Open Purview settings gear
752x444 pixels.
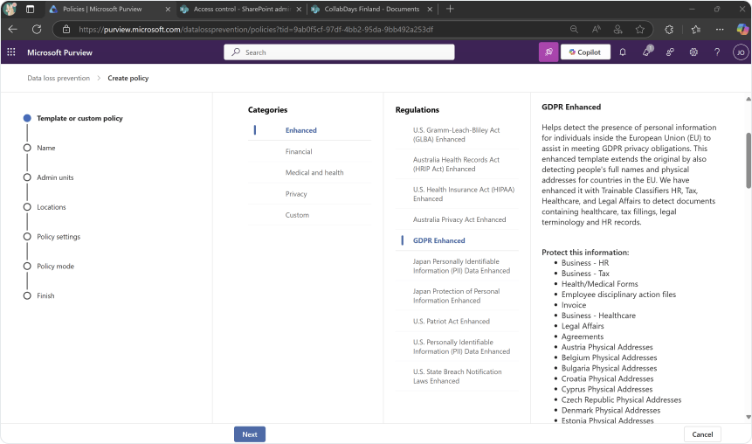[693, 52]
